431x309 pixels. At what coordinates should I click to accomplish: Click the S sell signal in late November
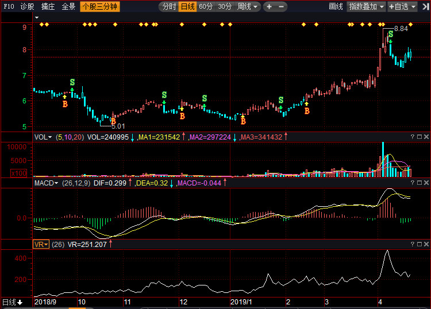click(164, 95)
